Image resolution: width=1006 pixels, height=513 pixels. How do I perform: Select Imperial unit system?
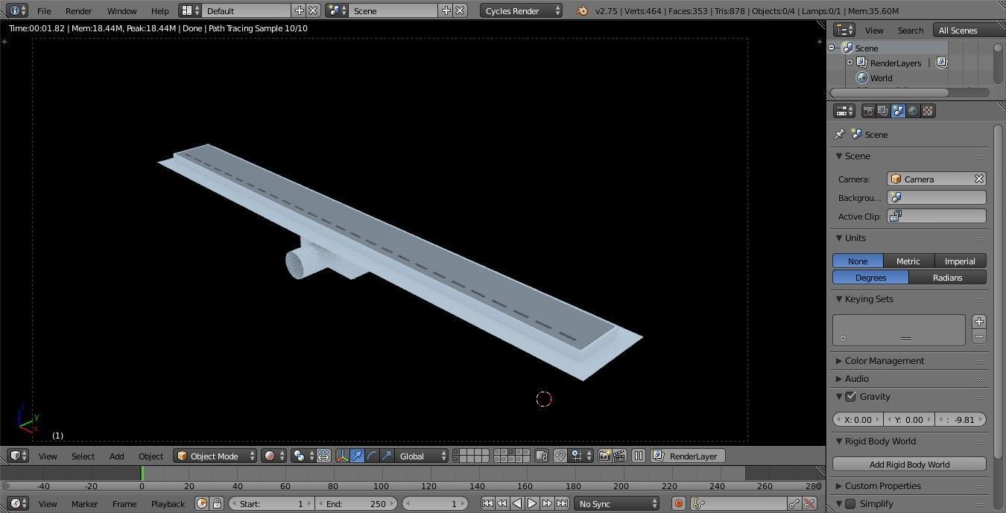[x=960, y=261]
